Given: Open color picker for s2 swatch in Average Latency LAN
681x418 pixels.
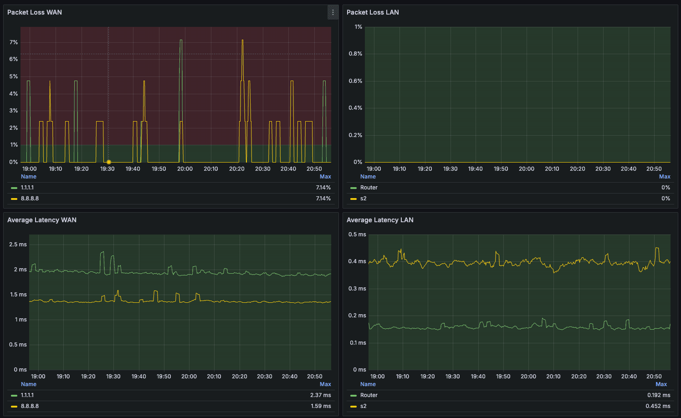Looking at the screenshot, I should 353,407.
